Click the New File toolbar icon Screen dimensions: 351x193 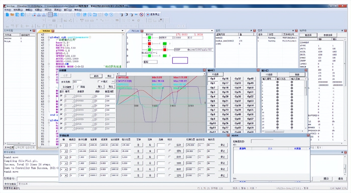pos(7,15)
